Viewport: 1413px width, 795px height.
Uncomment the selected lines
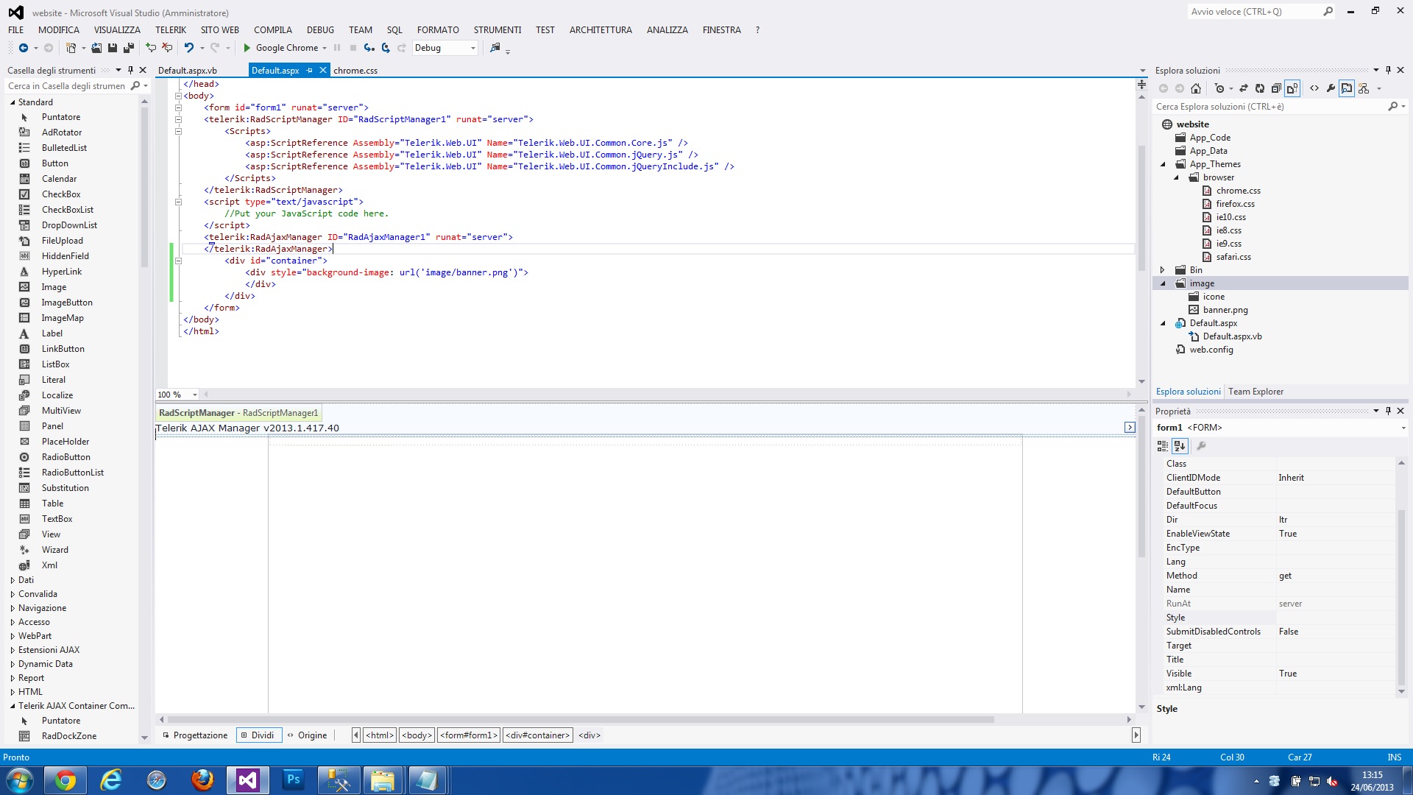click(x=167, y=48)
